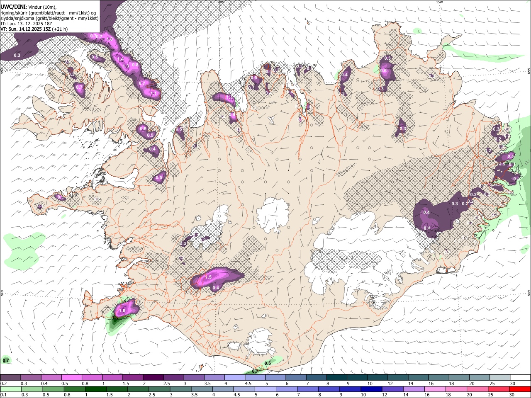This screenshot has height=398, width=531.
Task: Click the '0.2' value under the upper legend row
Action: click(3, 383)
